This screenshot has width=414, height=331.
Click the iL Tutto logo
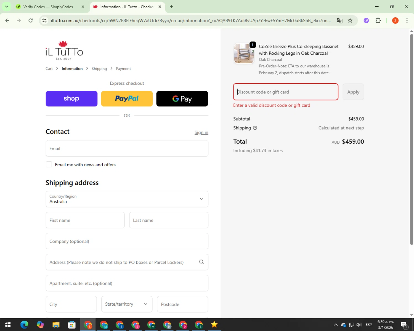64,50
